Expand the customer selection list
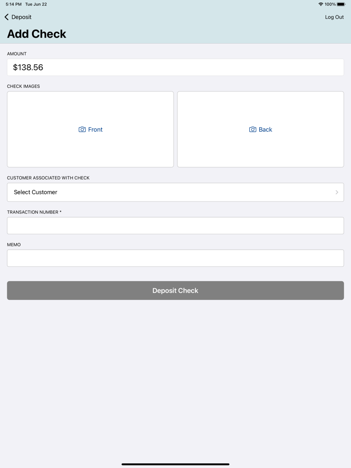The image size is (351, 468). [x=175, y=192]
